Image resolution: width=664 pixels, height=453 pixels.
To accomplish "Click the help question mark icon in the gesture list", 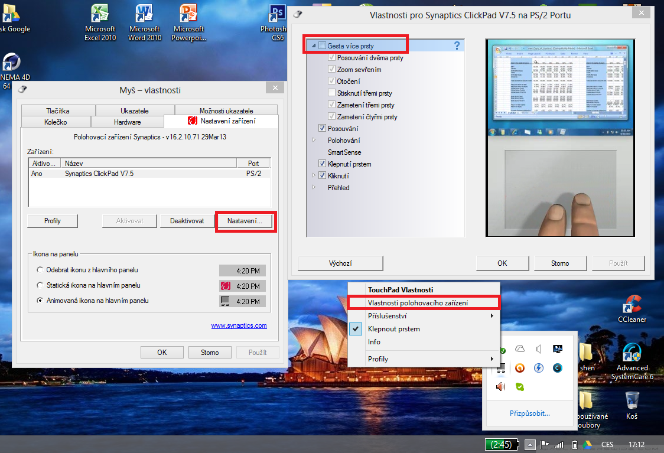I will (x=457, y=45).
